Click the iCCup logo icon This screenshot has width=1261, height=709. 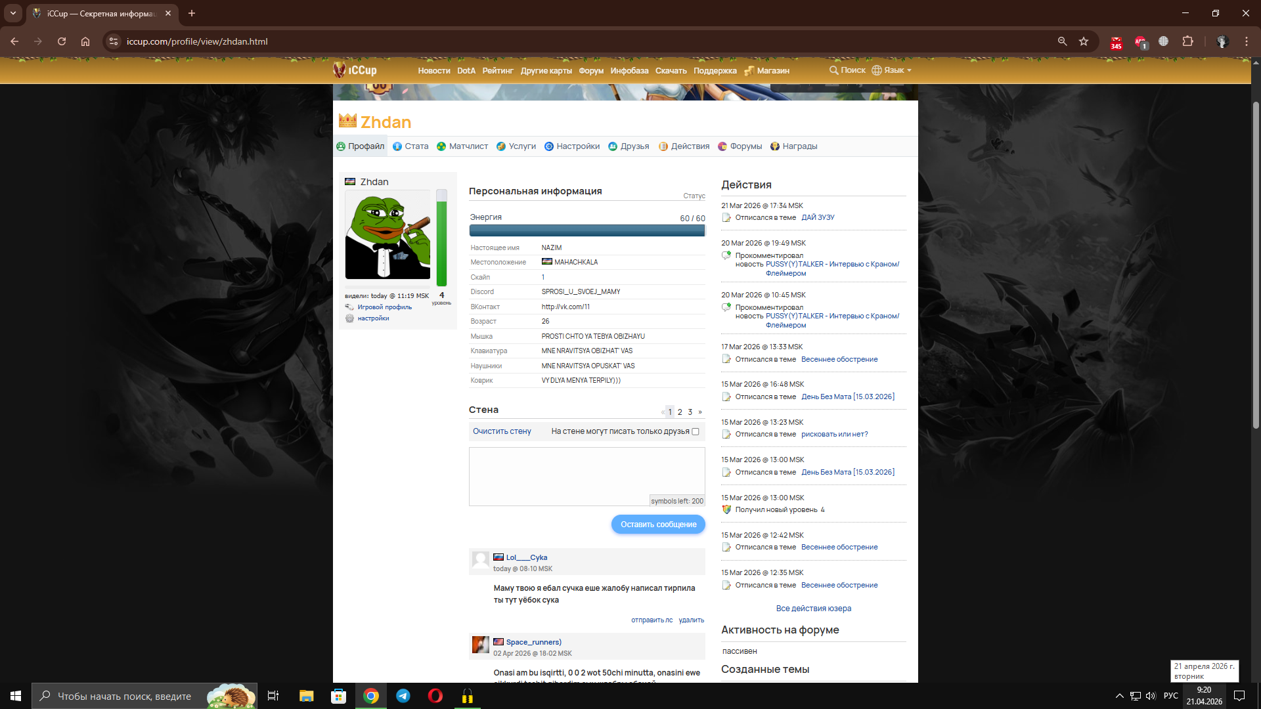pos(339,70)
